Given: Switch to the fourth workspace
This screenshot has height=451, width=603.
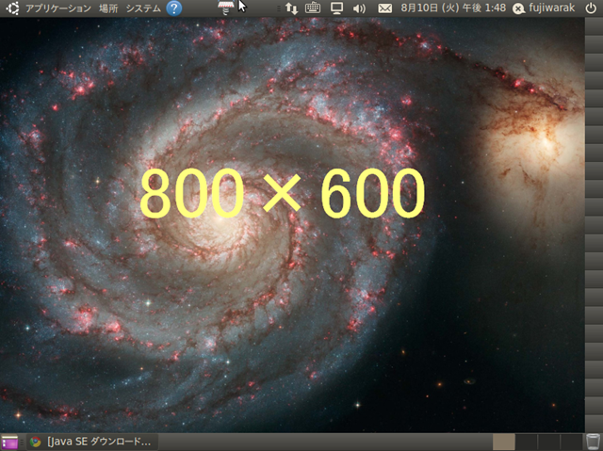Looking at the screenshot, I should pos(571,443).
